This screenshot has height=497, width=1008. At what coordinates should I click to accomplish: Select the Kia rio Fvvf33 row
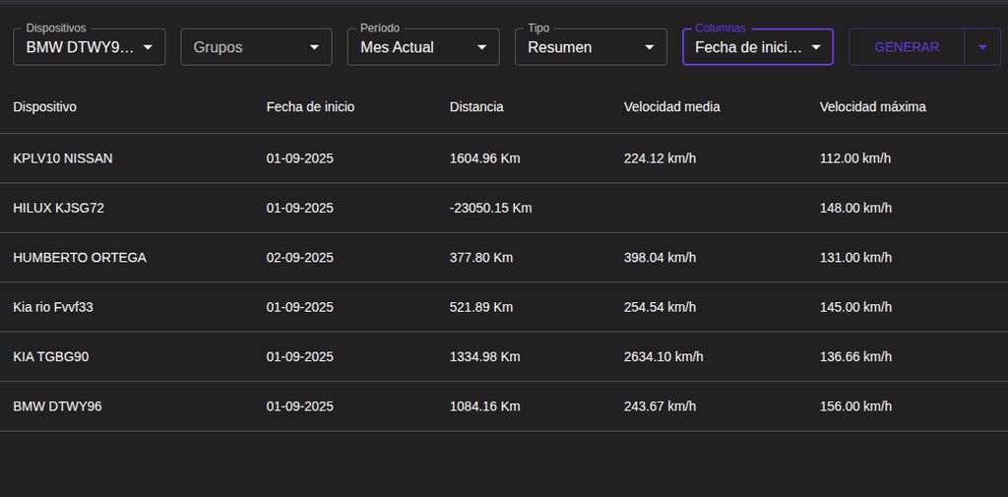click(x=53, y=308)
